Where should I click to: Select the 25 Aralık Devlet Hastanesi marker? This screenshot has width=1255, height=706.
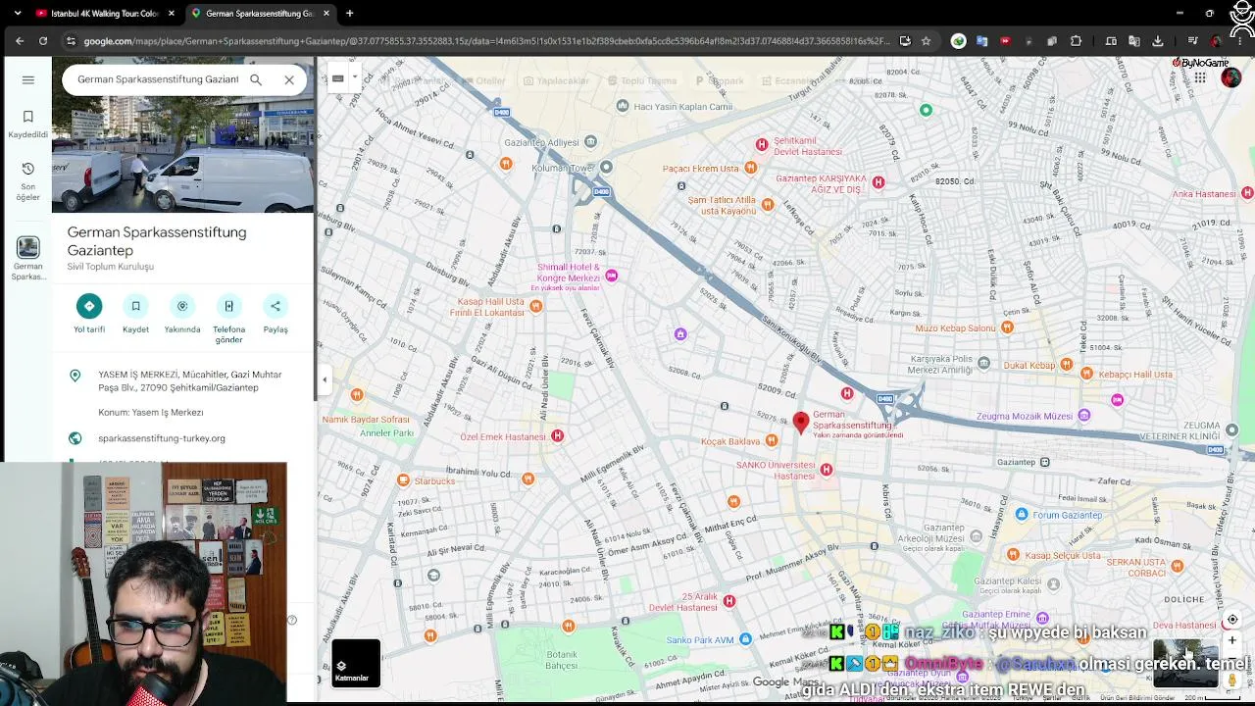coord(729,600)
